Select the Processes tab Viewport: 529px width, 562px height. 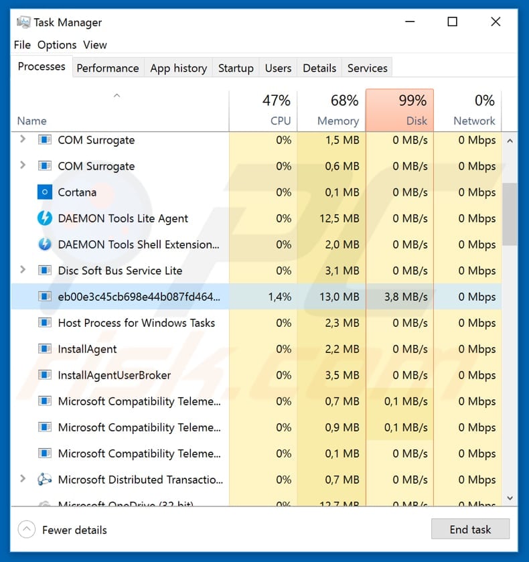pos(42,66)
